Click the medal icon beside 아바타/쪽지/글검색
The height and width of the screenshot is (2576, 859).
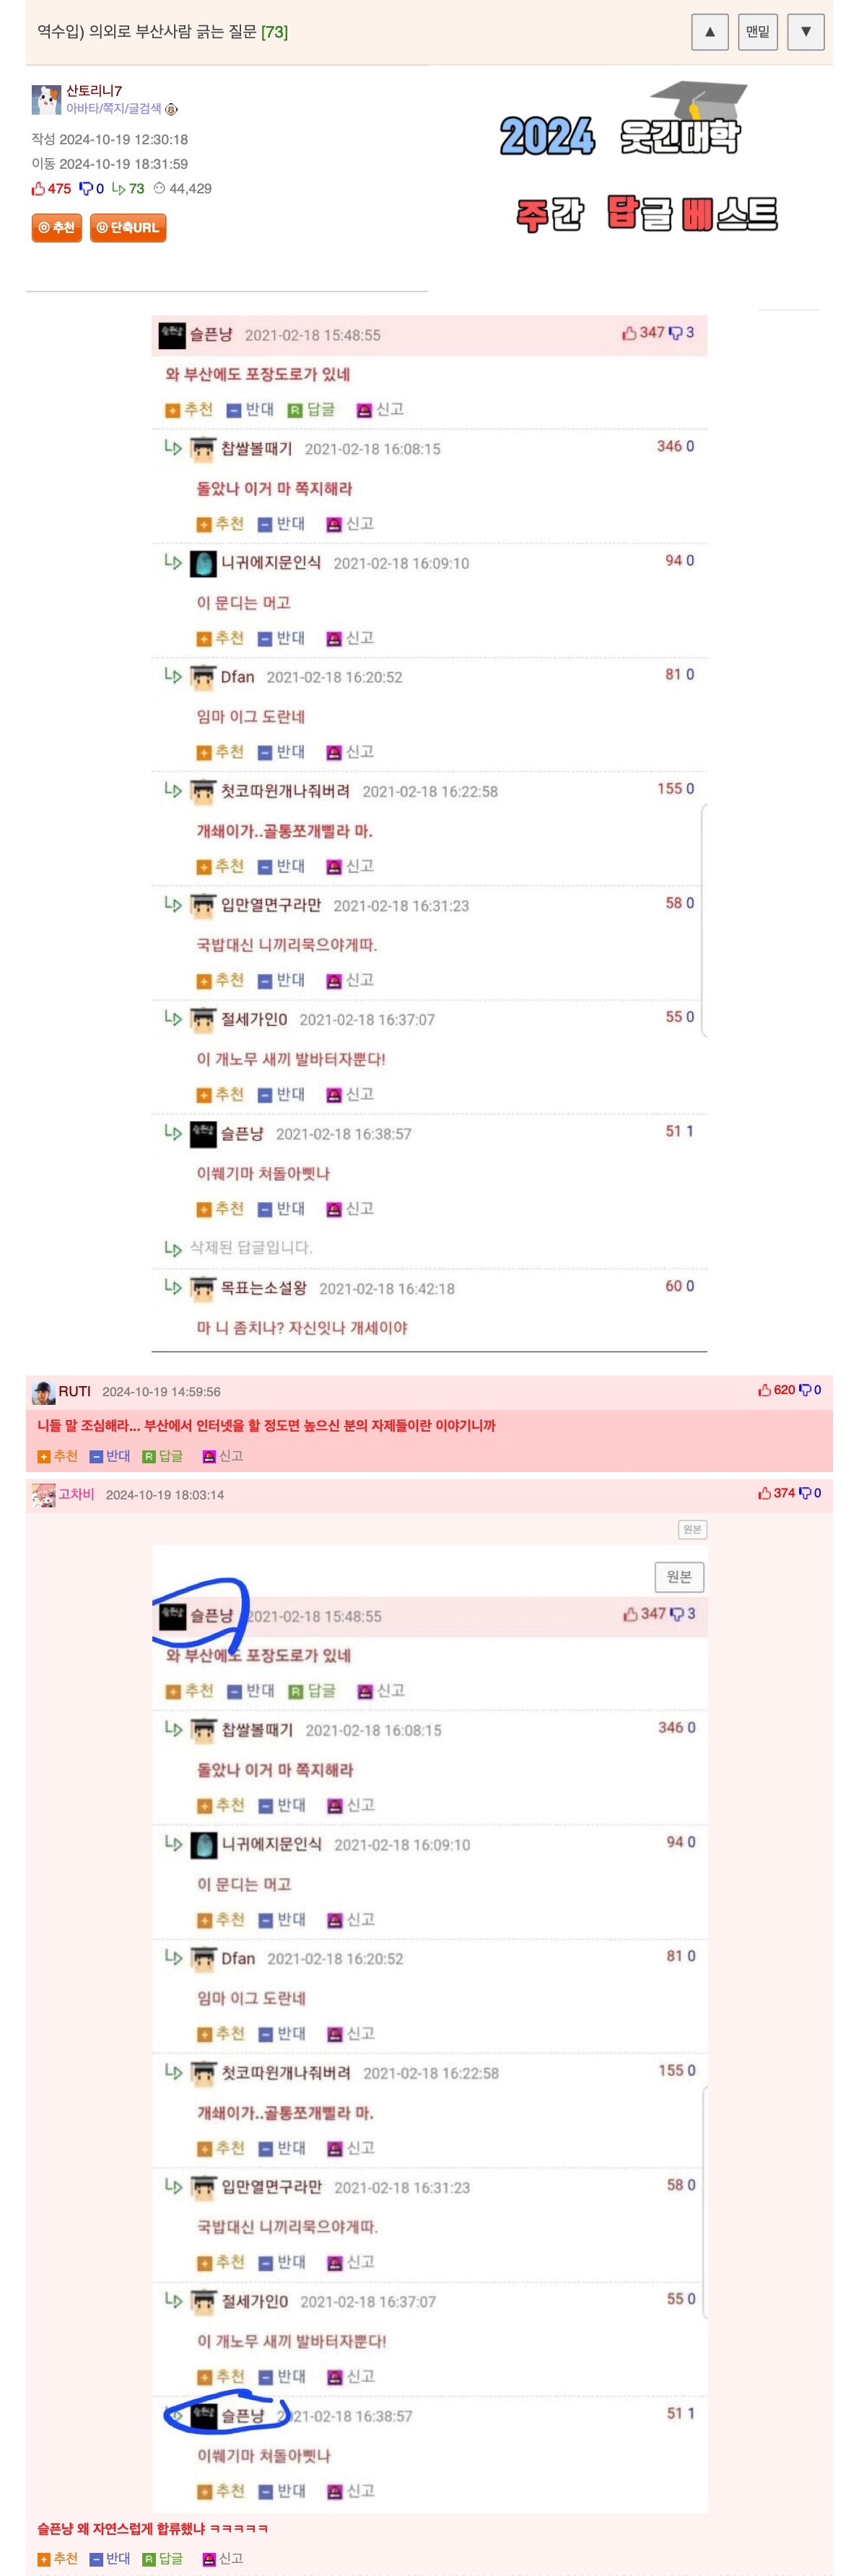click(171, 110)
